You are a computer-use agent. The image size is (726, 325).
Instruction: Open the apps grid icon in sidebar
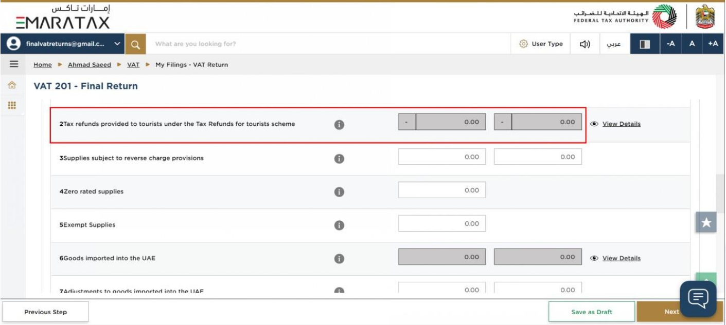(12, 105)
